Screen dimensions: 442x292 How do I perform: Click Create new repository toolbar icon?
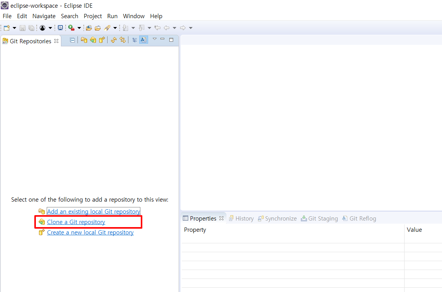click(x=102, y=40)
